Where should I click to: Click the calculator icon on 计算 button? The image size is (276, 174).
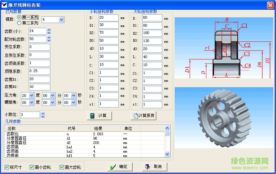[x=92, y=116]
